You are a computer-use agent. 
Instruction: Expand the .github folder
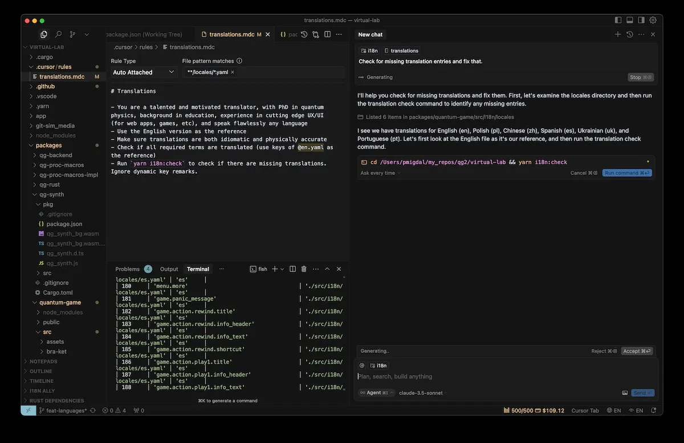pos(45,87)
